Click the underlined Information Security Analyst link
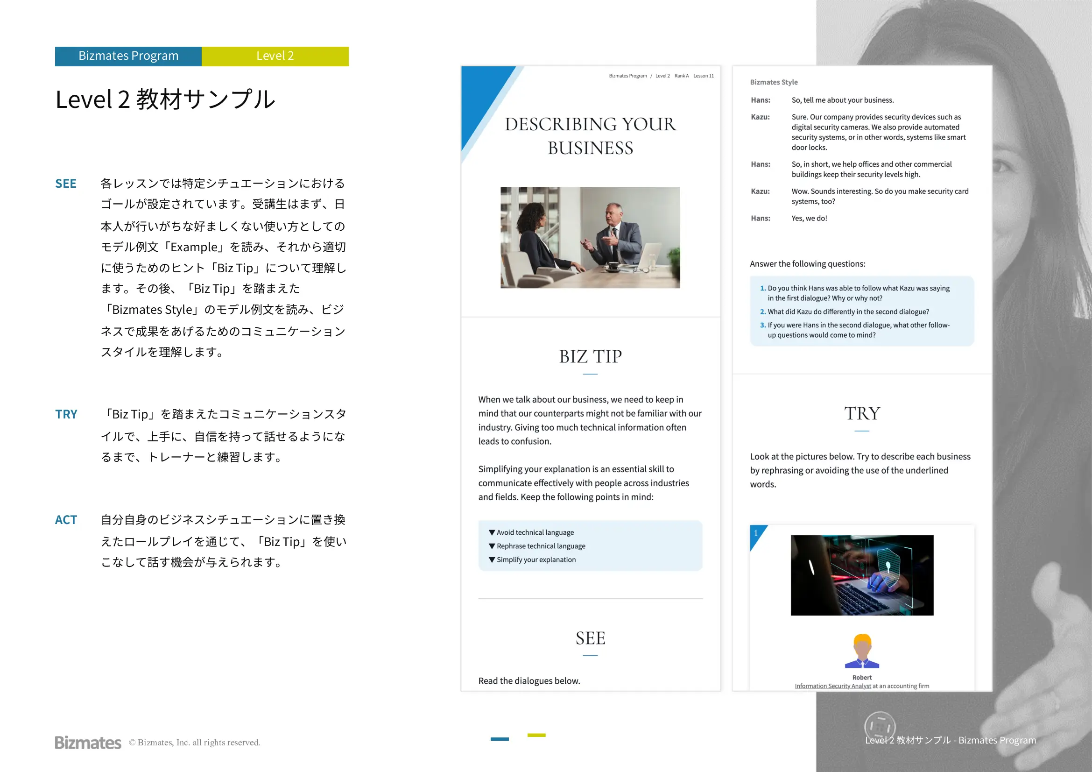This screenshot has height=772, width=1092. point(832,686)
